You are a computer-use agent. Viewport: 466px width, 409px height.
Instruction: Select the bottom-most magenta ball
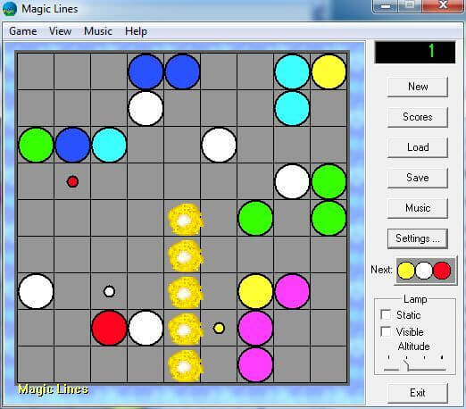click(x=255, y=364)
